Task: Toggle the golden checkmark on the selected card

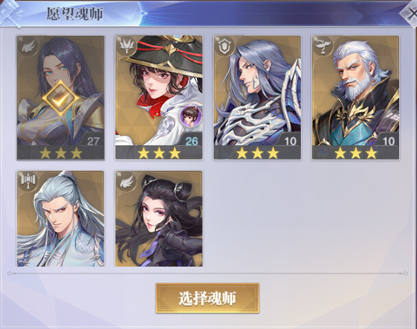Action: pos(60,98)
